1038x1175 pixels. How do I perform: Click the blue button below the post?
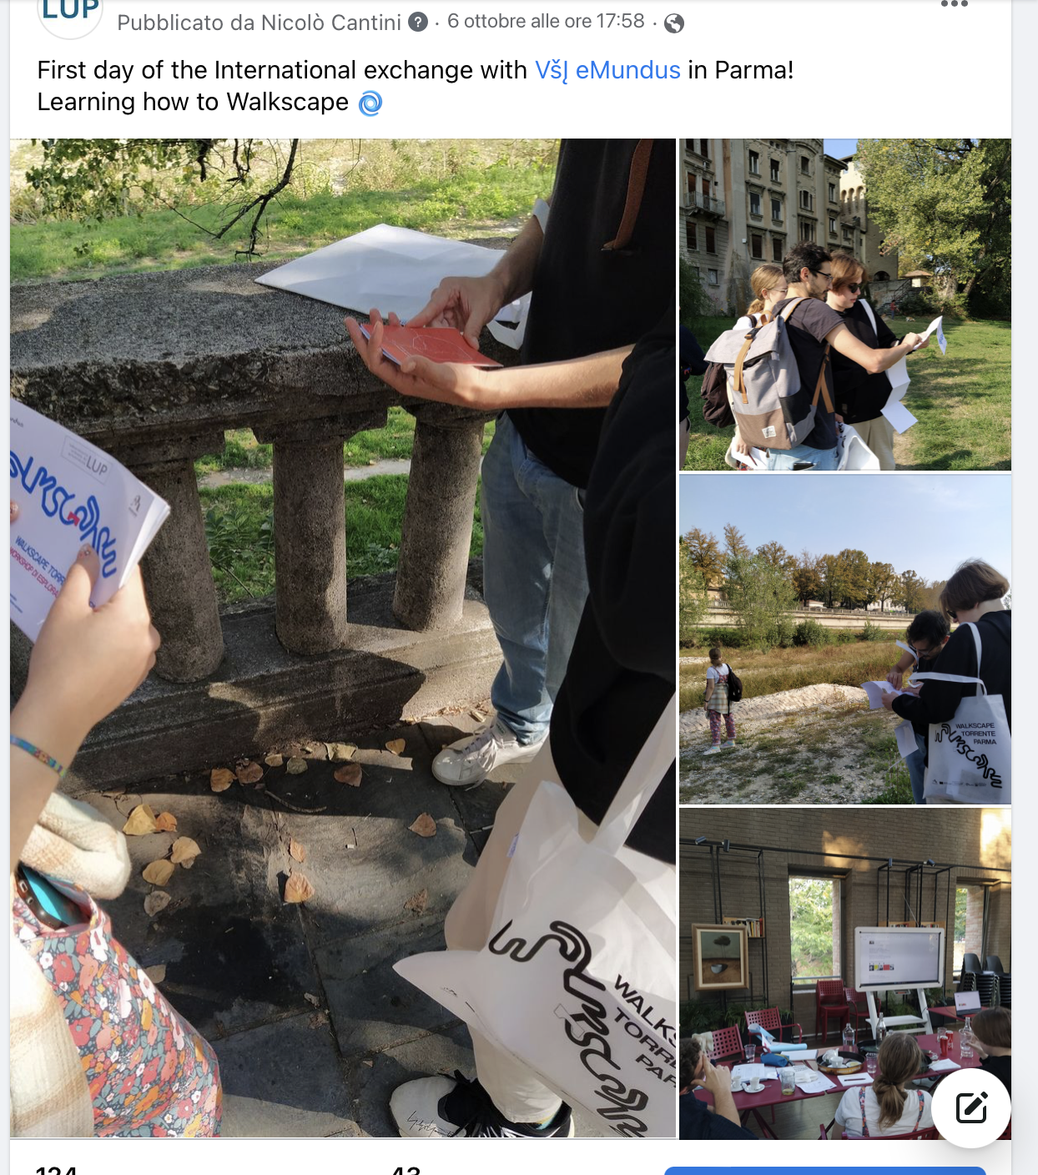pyautogui.click(x=825, y=1171)
